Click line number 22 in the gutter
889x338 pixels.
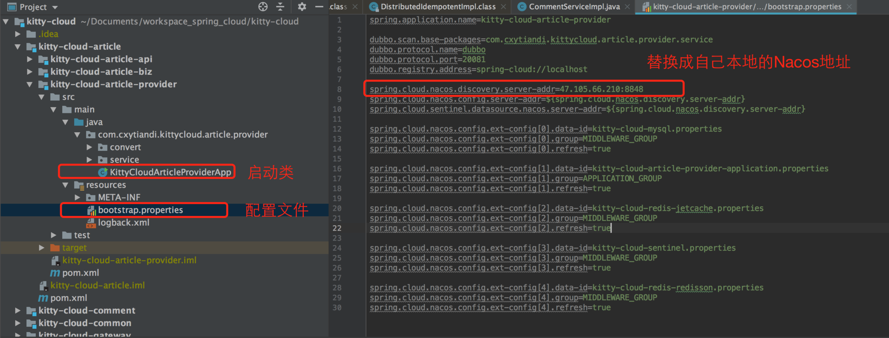point(337,228)
